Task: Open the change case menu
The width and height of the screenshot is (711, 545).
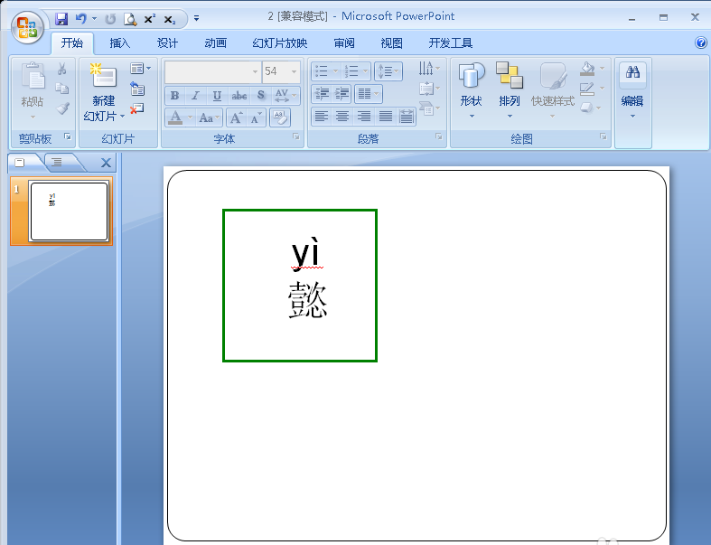Action: [209, 118]
